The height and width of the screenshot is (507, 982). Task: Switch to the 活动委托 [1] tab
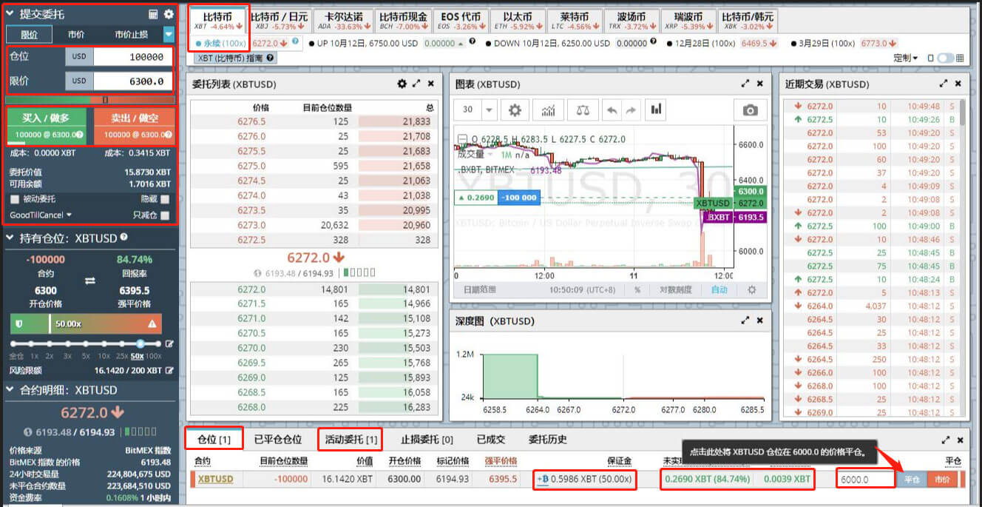[351, 440]
